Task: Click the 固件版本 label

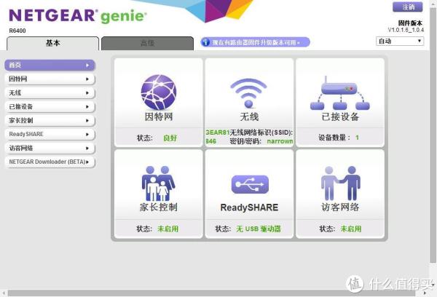Action: point(410,23)
